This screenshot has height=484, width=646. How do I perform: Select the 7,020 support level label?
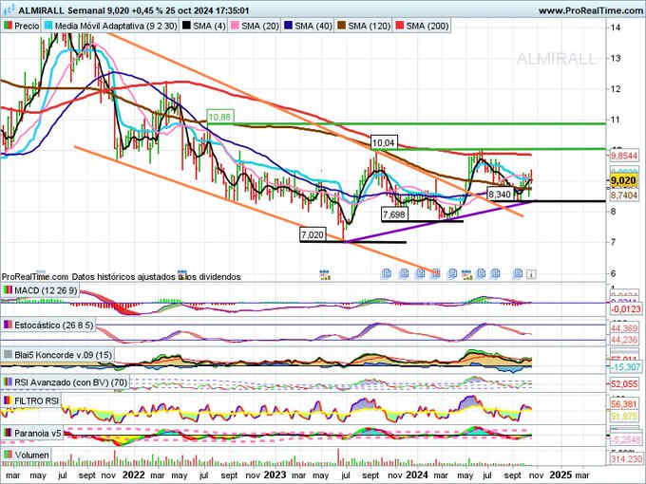tap(313, 235)
